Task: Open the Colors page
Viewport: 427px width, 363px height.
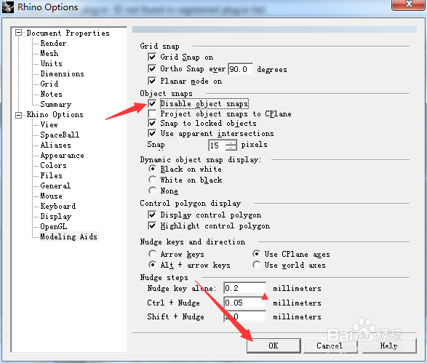Action: tap(53, 166)
